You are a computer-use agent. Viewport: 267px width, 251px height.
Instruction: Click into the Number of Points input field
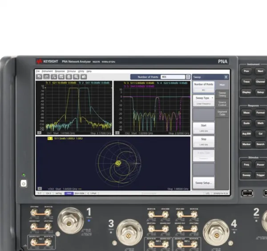coord(173,77)
